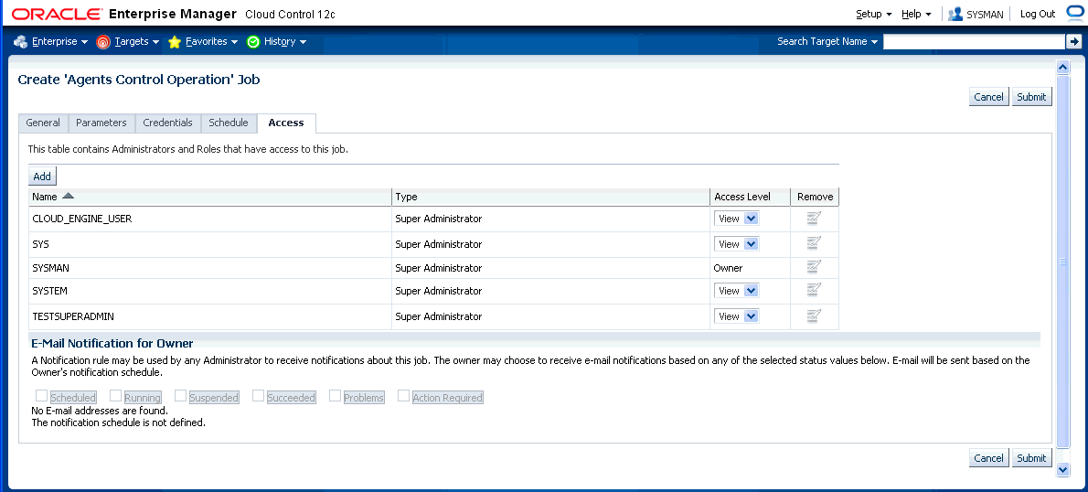
Task: Click the Type column header
Action: 550,198
